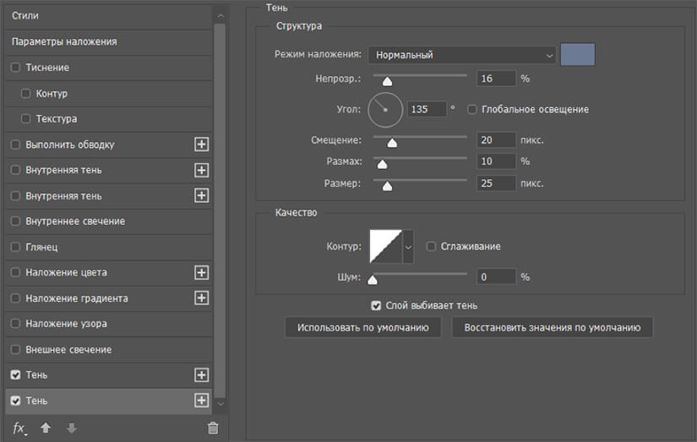The height and width of the screenshot is (442, 697).
Task: Delete effect with the trash icon
Action: 213,428
